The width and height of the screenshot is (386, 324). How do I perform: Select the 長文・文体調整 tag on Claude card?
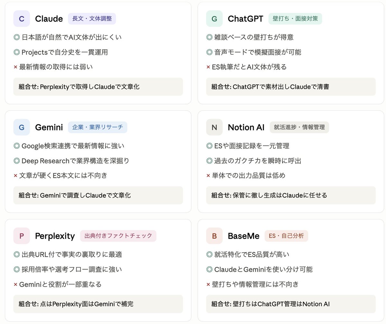[x=92, y=19]
